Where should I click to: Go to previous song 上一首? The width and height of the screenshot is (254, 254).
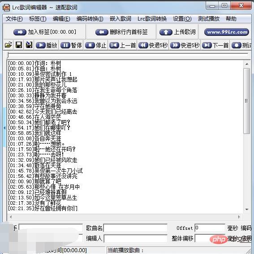click(x=123, y=45)
